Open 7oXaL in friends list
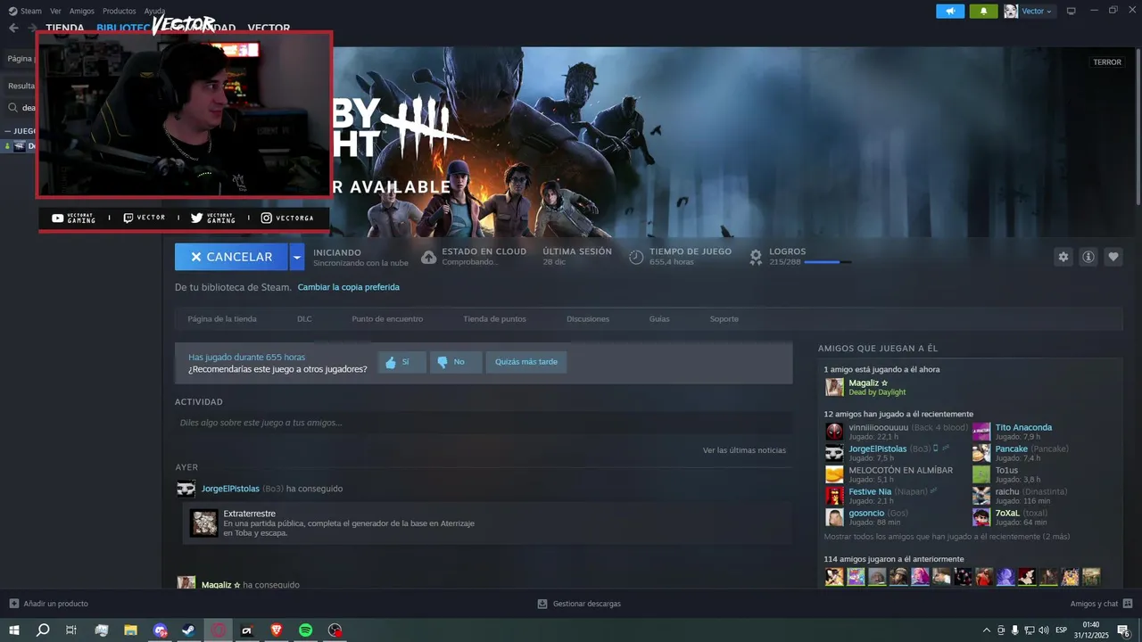 pyautogui.click(x=1007, y=513)
